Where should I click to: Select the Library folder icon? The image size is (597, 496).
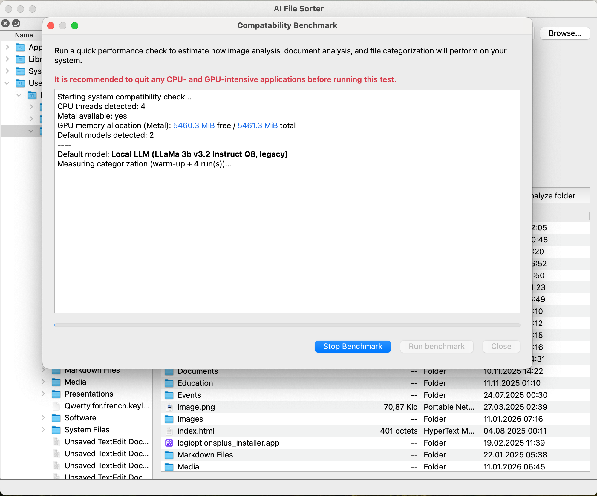tap(20, 59)
